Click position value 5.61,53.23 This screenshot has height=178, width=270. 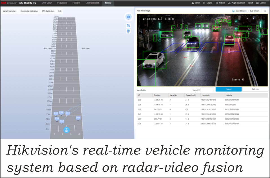[158, 109]
